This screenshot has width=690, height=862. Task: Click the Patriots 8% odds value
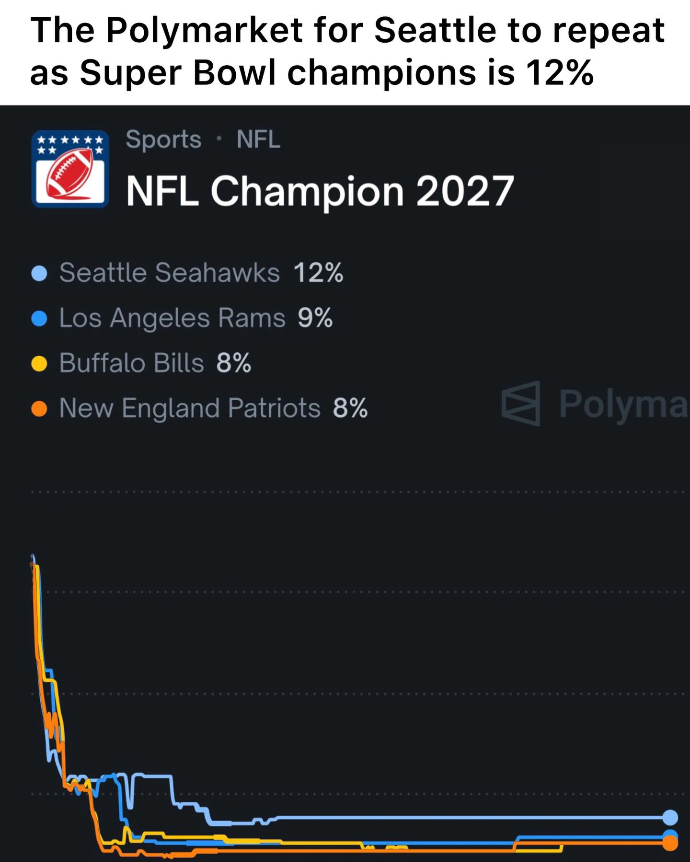tap(350, 408)
